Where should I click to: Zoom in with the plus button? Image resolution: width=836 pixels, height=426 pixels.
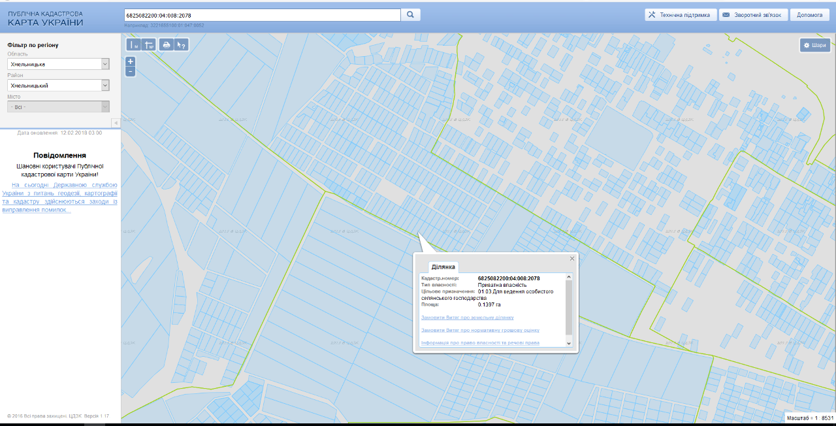click(131, 61)
